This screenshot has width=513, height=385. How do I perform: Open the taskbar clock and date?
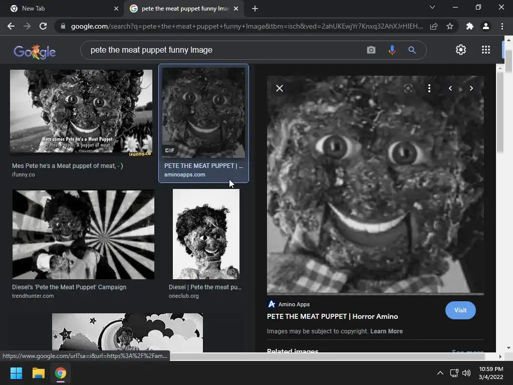pos(491,373)
